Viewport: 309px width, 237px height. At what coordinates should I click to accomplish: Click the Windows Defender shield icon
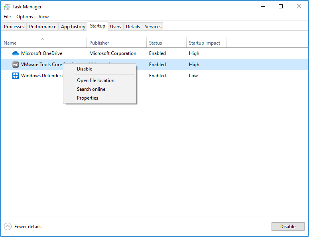[16, 76]
